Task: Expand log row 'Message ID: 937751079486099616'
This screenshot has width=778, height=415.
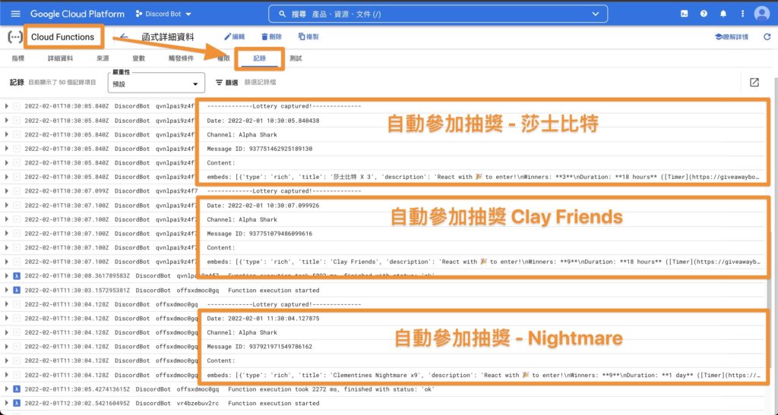Action: pyautogui.click(x=6, y=233)
